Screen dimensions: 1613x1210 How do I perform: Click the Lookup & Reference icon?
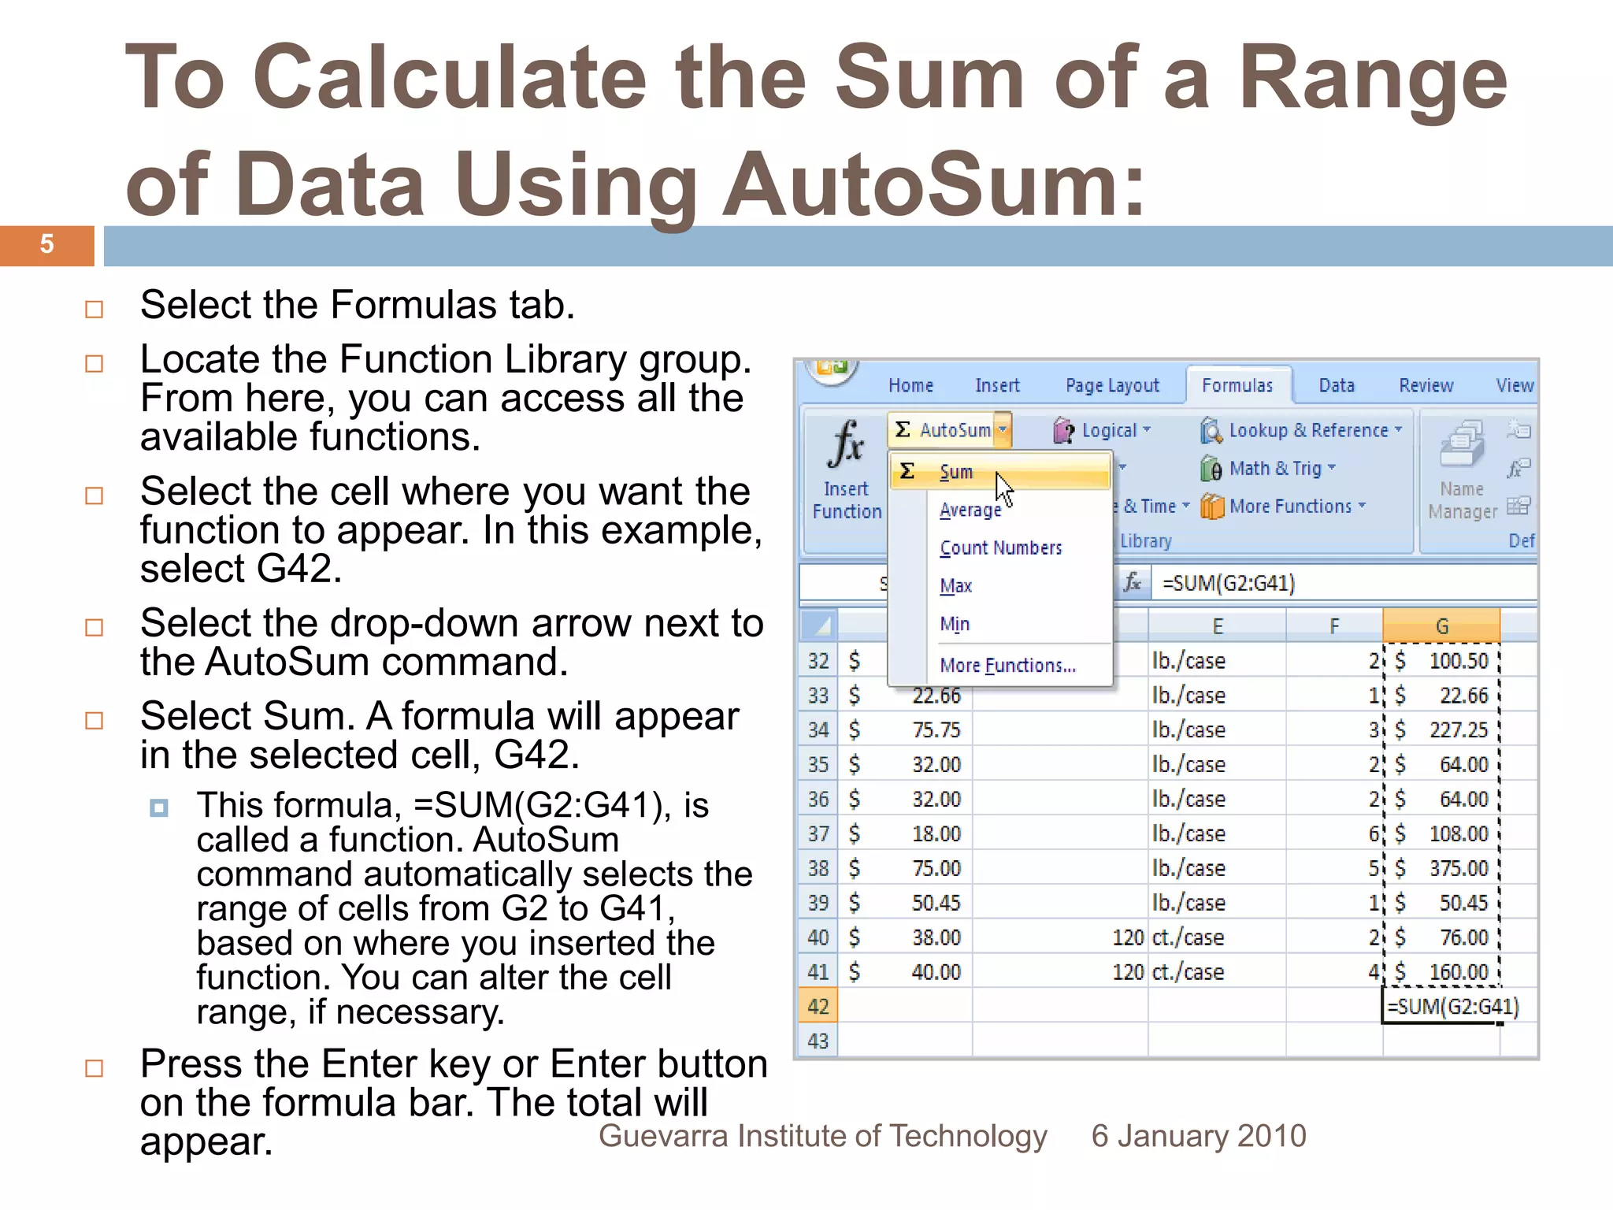pyautogui.click(x=1211, y=431)
